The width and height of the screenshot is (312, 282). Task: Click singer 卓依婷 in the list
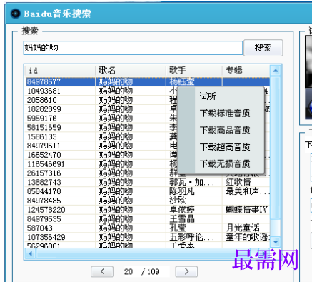click(x=182, y=210)
